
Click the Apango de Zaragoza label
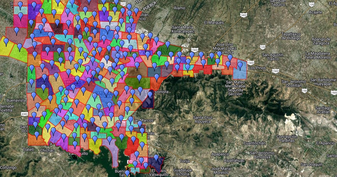pos(320,41)
